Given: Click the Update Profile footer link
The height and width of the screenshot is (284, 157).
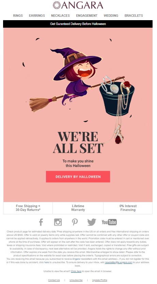Looking at the screenshot, I should pyautogui.click(x=99, y=280).
